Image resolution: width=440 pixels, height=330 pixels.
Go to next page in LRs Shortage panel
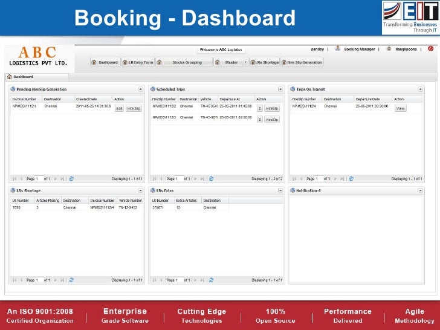point(55,280)
